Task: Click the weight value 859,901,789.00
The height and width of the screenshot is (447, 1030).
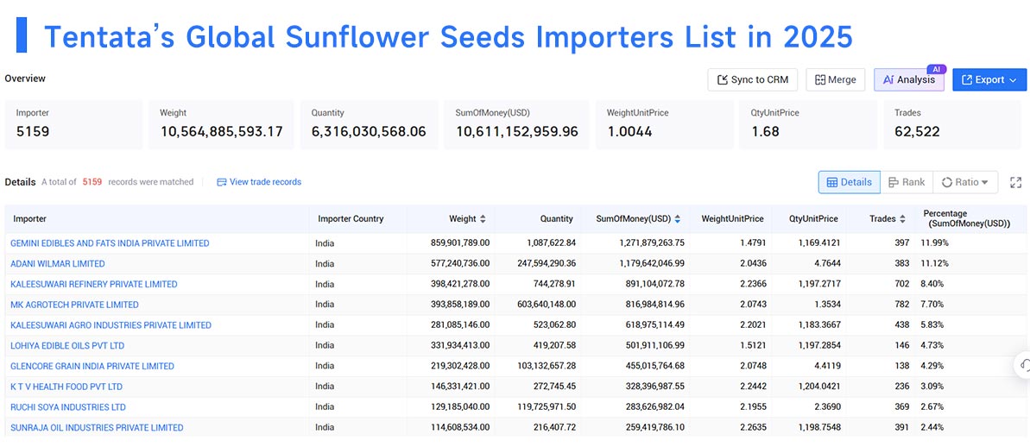Action: [460, 242]
